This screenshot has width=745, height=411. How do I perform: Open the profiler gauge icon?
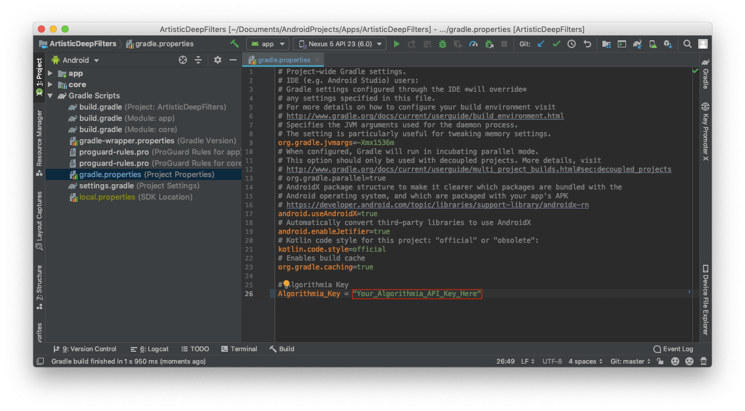[x=473, y=44]
